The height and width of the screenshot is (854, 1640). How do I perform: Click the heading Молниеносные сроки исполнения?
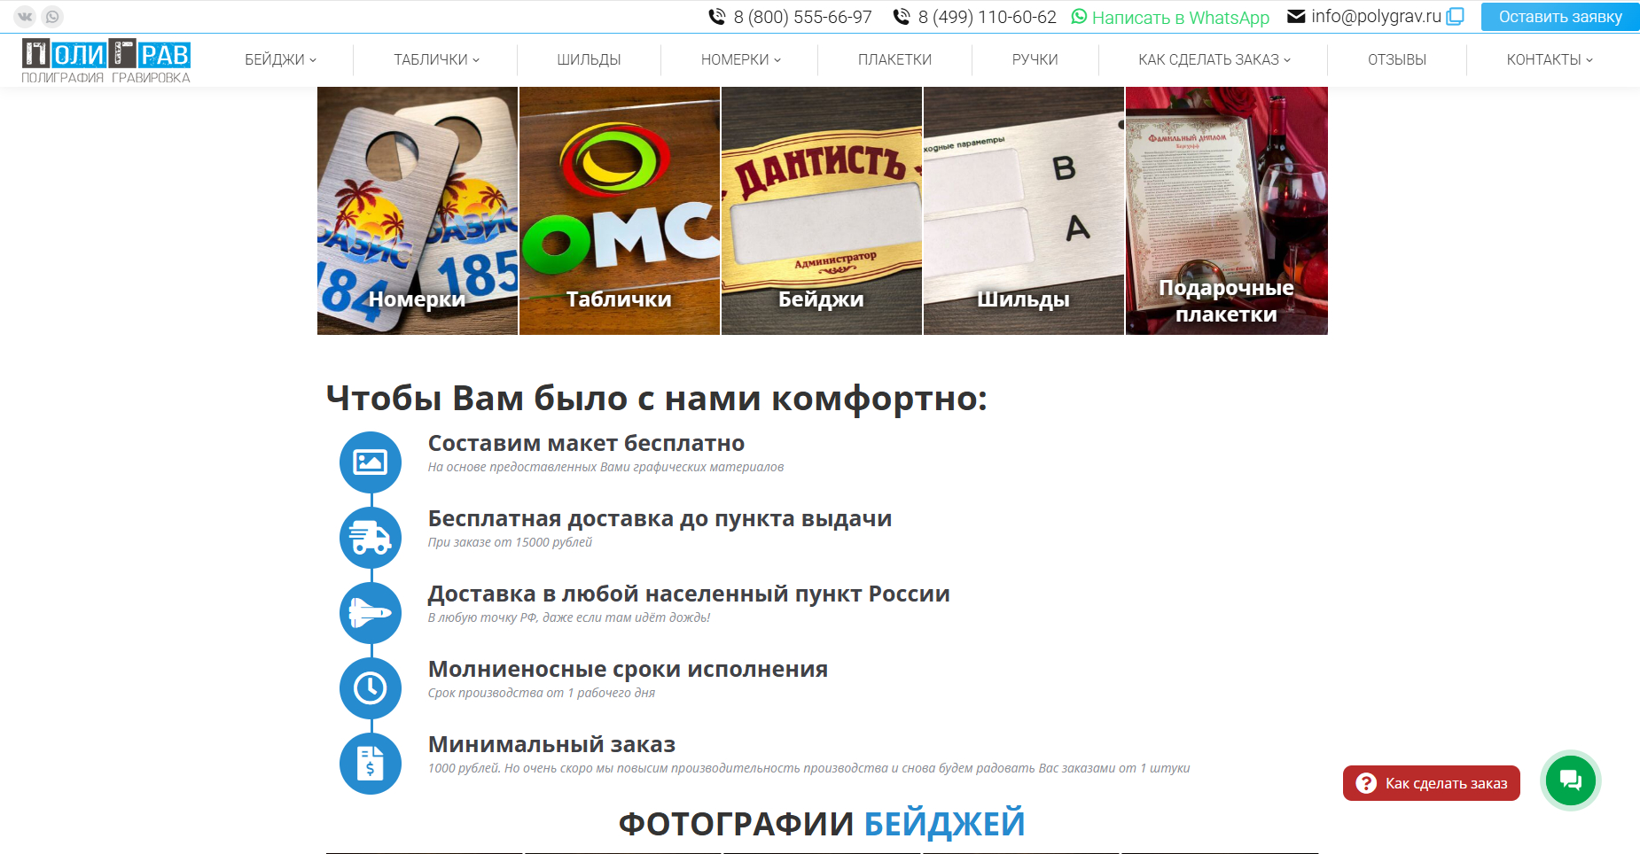tap(628, 669)
